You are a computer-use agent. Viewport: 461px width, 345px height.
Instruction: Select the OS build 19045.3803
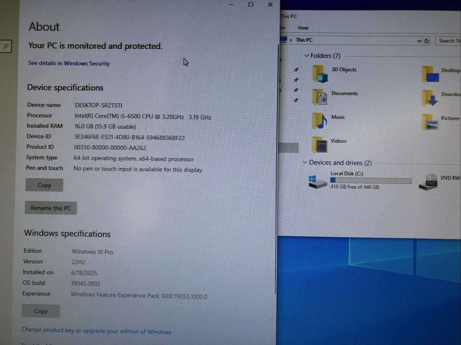click(85, 284)
